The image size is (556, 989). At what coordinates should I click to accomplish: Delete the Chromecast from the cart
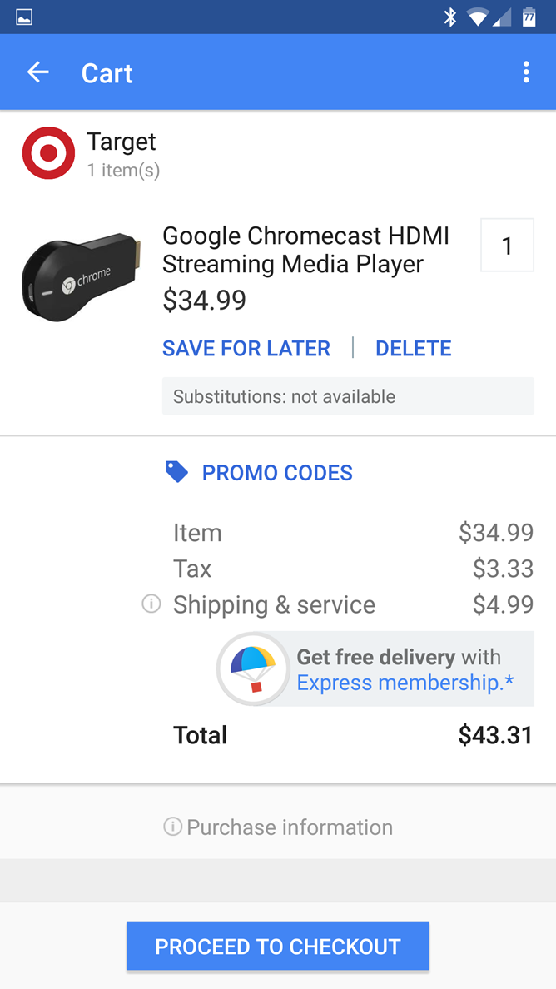pos(414,348)
